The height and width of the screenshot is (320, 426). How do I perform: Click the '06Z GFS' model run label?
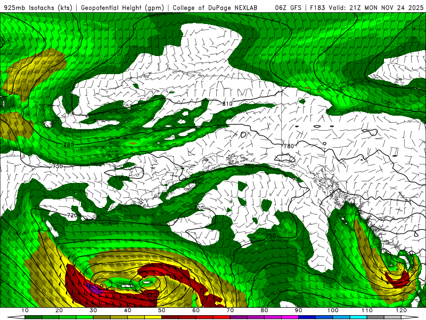coord(288,8)
